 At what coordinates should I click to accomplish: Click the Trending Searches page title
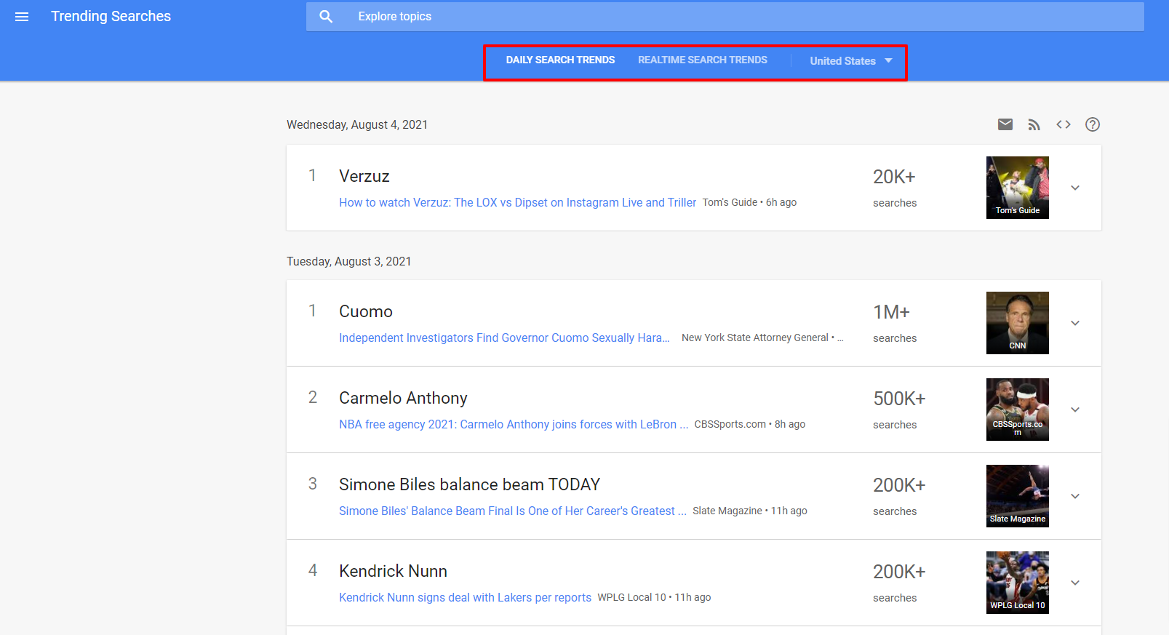111,16
